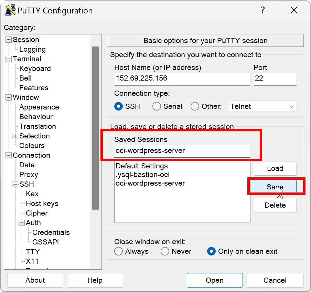Image resolution: width=311 pixels, height=292 pixels.
Task: Collapse the SSH category node
Action: [15, 185]
